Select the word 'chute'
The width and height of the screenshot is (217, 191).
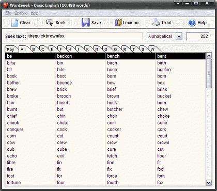tap(63, 123)
